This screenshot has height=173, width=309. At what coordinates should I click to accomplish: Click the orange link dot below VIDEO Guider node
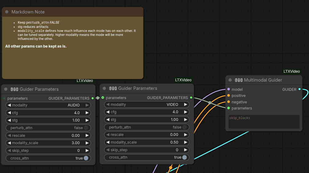tap(170, 168)
